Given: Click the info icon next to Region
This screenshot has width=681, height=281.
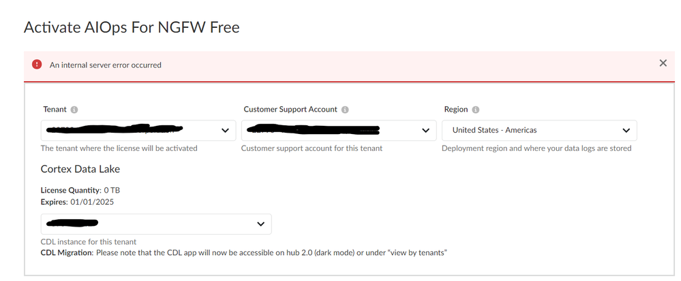Looking at the screenshot, I should pyautogui.click(x=476, y=110).
